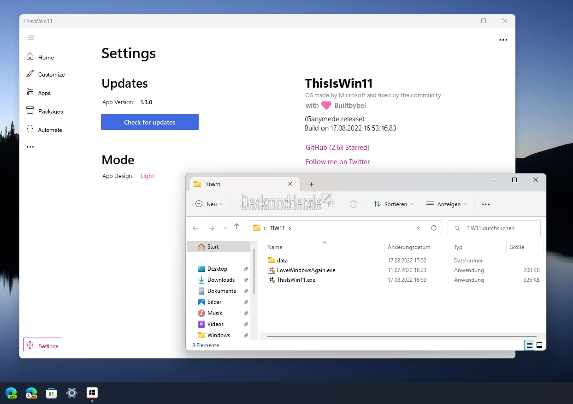Click the Check for updates button
Image resolution: width=573 pixels, height=404 pixels.
point(150,122)
